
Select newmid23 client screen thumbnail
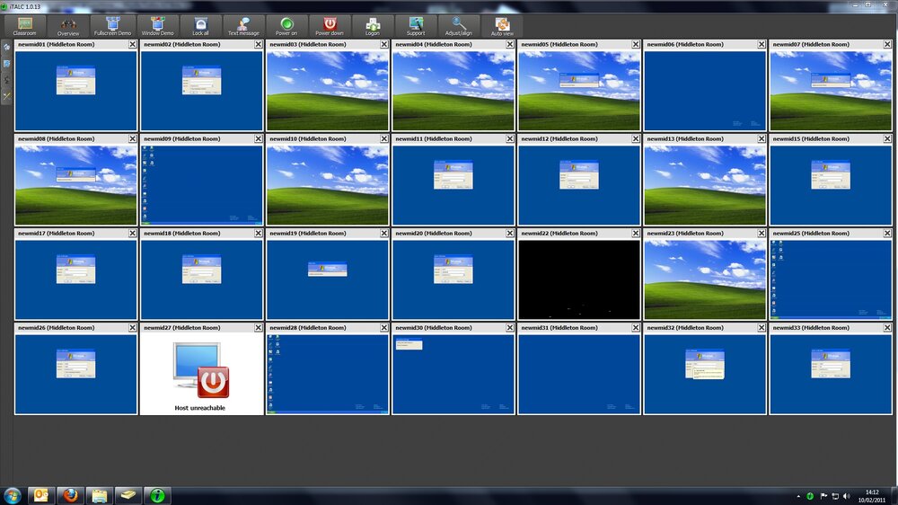coord(705,279)
